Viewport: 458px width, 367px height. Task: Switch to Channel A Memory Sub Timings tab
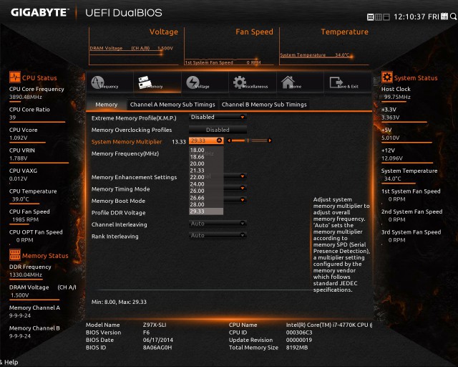(x=172, y=105)
